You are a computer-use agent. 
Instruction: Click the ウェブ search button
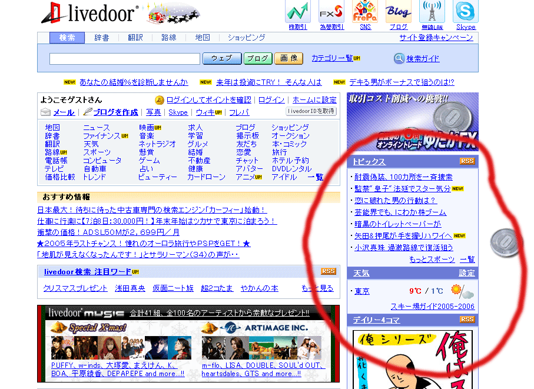(x=222, y=58)
